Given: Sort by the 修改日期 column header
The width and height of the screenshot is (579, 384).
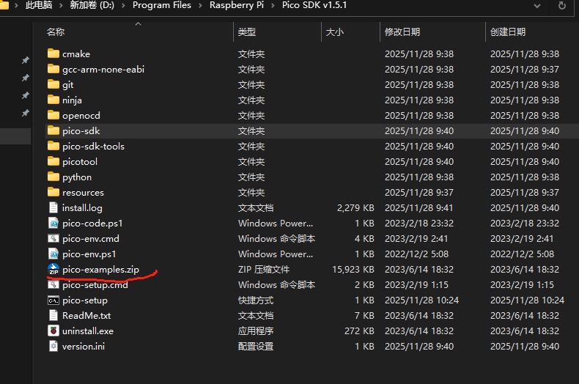Looking at the screenshot, I should tap(402, 32).
